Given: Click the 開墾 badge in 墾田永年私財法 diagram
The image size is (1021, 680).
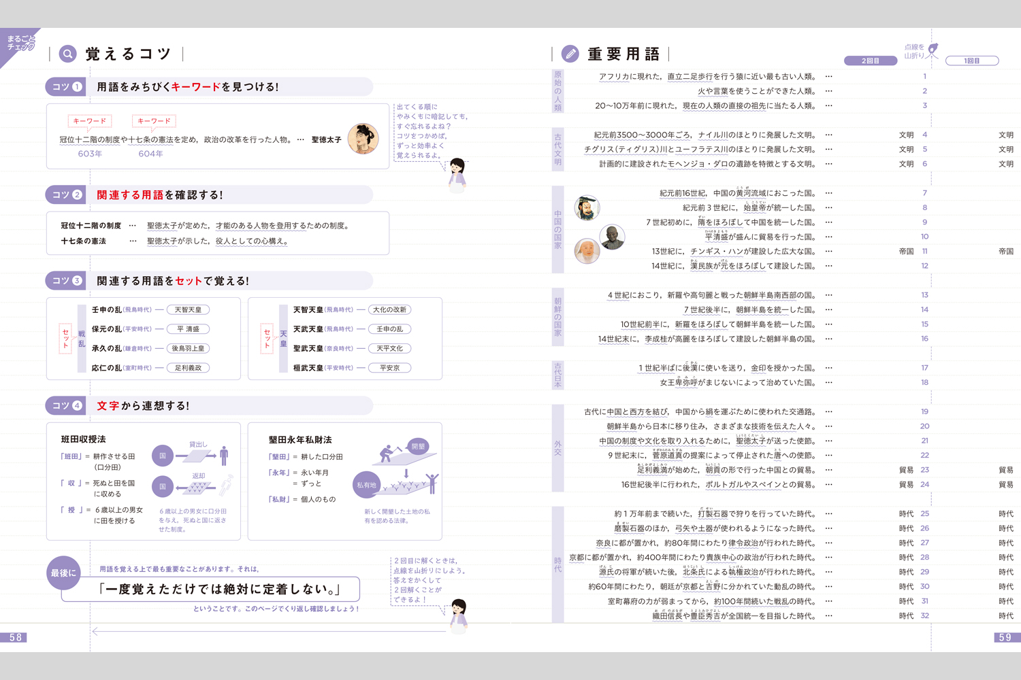Looking at the screenshot, I should 418,446.
